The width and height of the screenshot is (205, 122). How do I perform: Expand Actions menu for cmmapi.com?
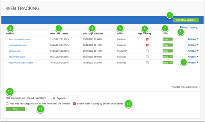tap(193, 51)
